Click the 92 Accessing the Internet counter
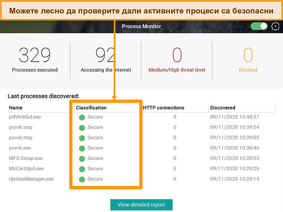The width and height of the screenshot is (283, 212). (106, 60)
